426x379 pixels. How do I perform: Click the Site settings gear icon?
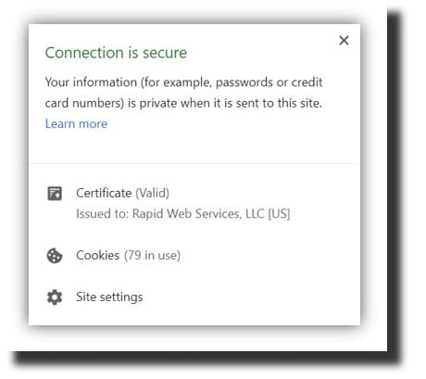point(55,297)
